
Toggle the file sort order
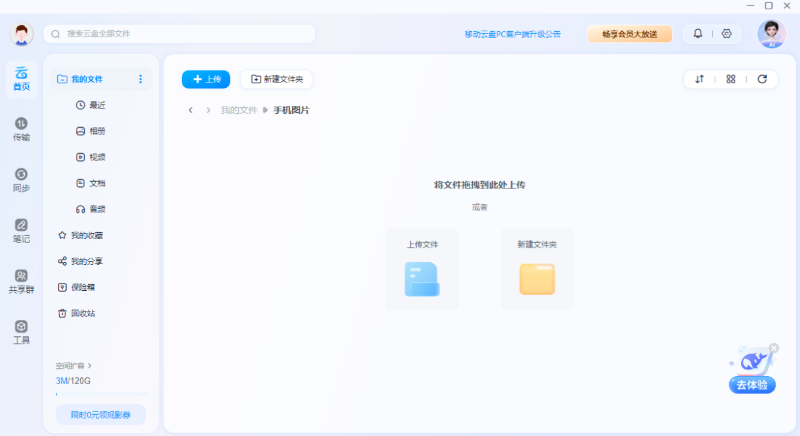[699, 79]
